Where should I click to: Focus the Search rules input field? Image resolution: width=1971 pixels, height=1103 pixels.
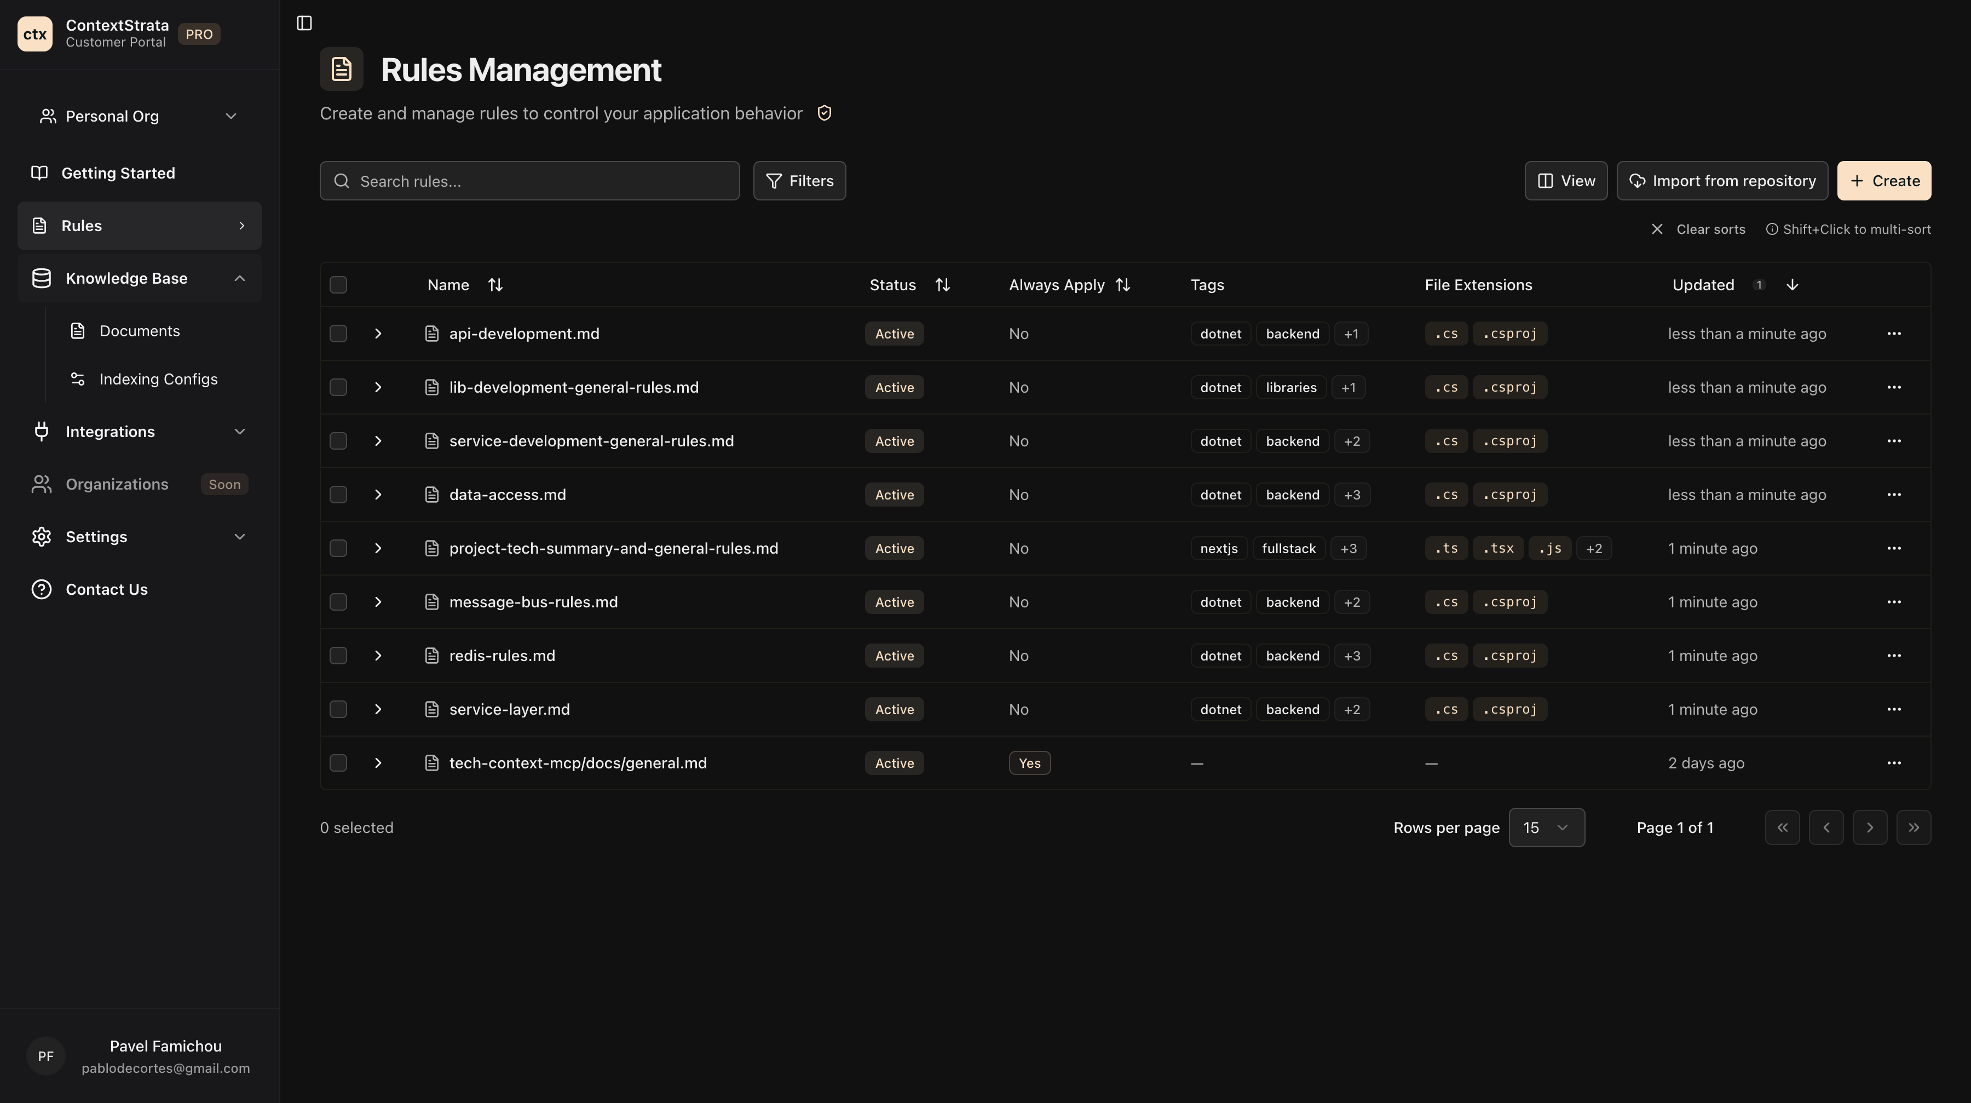(529, 181)
